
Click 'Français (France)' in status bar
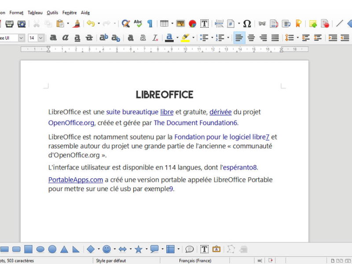(195, 260)
